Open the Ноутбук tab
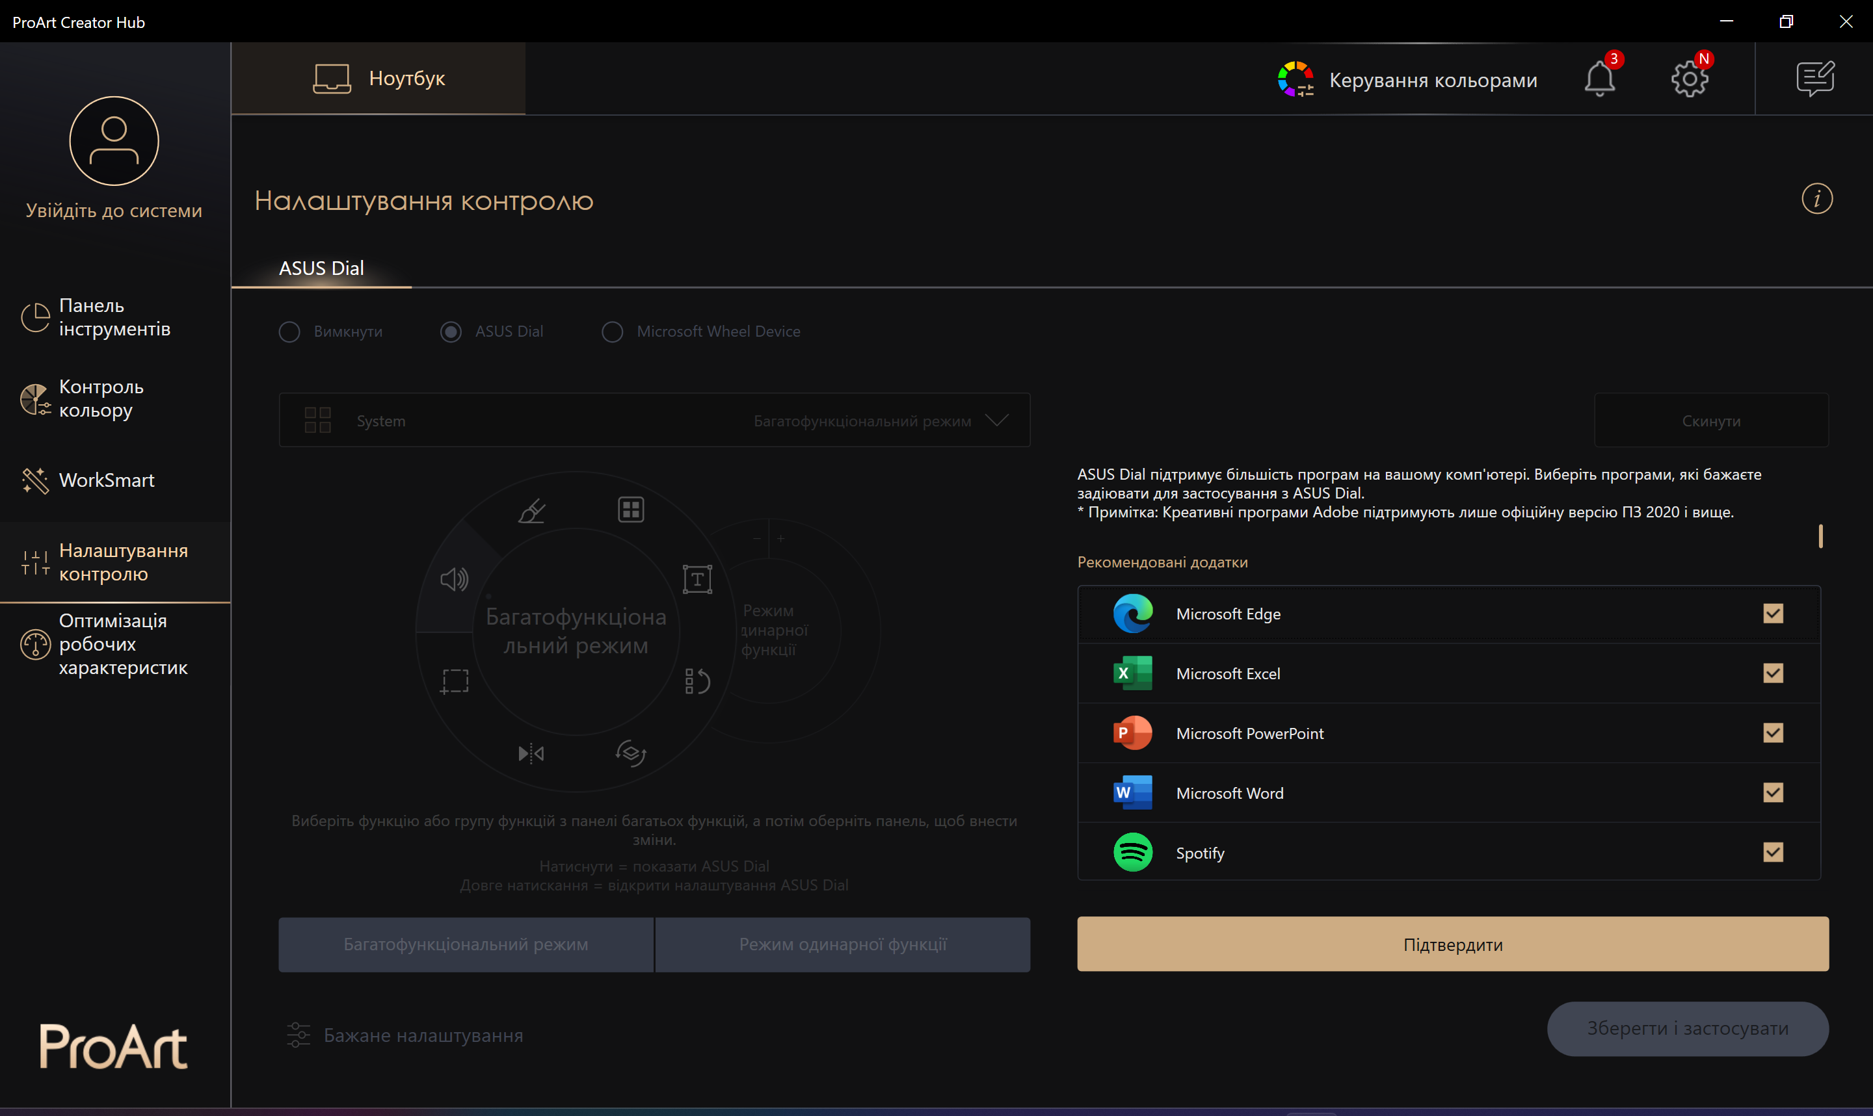The image size is (1873, 1116). (379, 78)
